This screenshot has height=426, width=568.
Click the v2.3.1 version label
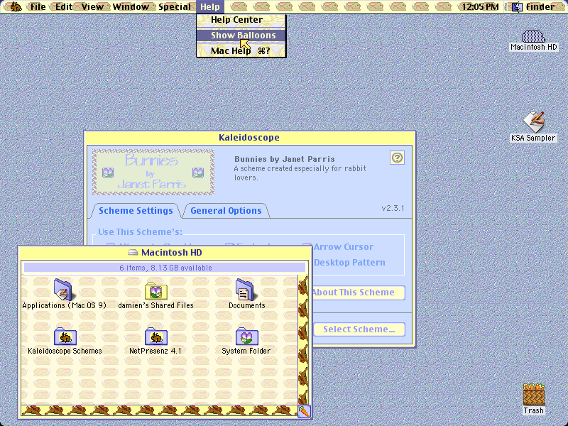tap(393, 208)
